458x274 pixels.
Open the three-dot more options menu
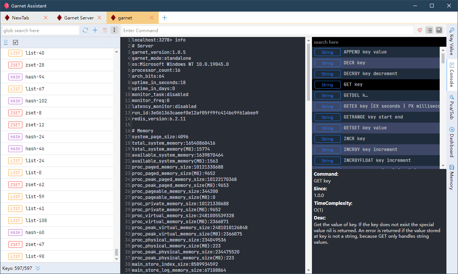[114, 30]
